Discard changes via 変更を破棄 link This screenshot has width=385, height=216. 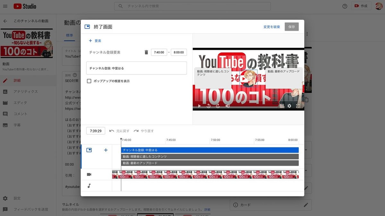[272, 27]
